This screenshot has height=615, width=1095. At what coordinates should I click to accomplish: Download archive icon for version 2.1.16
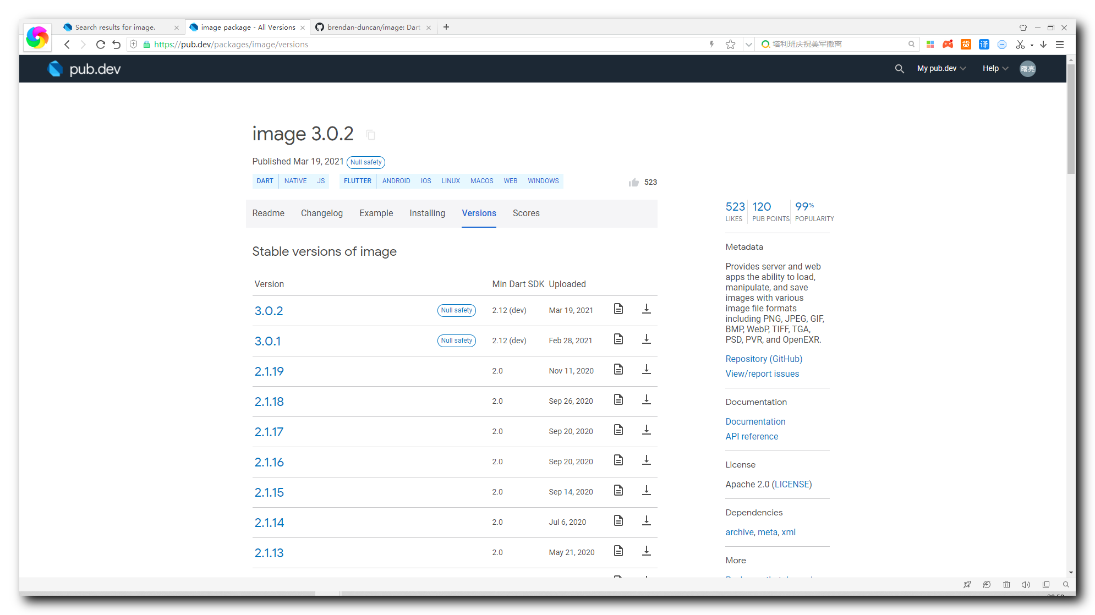click(647, 460)
